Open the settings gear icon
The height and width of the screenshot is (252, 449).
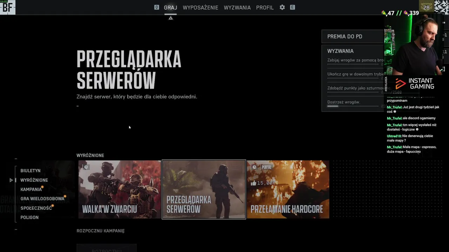(282, 7)
